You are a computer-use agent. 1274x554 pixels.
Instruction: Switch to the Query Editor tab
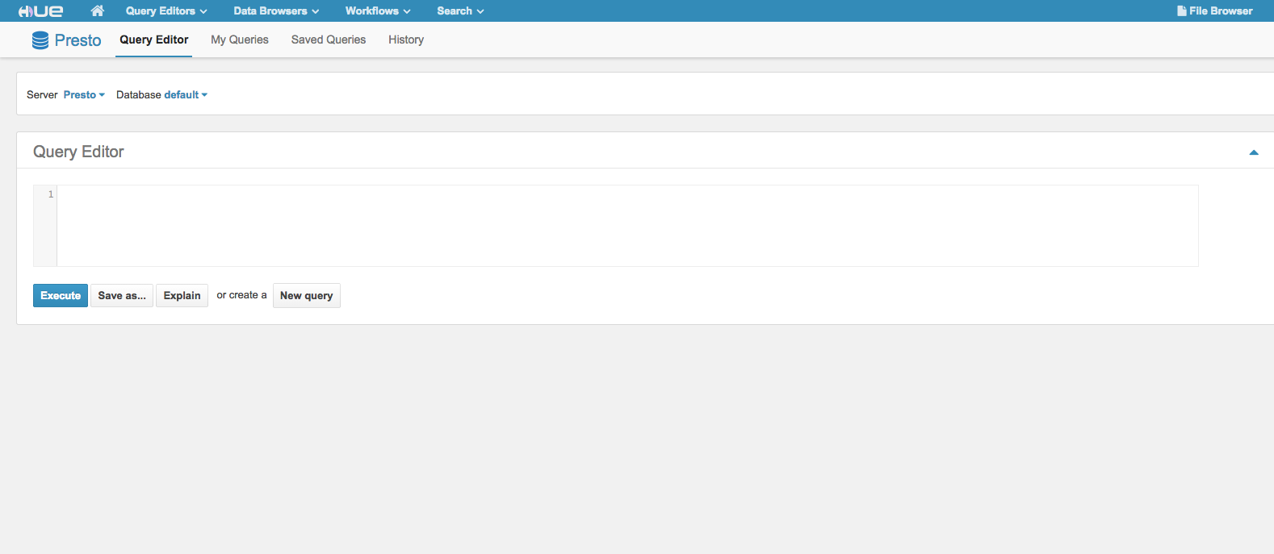[x=153, y=40]
